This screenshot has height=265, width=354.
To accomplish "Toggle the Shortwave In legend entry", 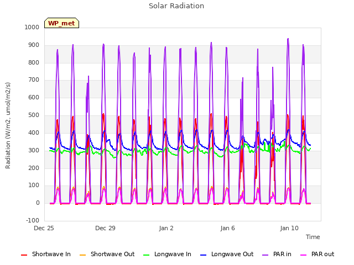I will coord(46,254).
